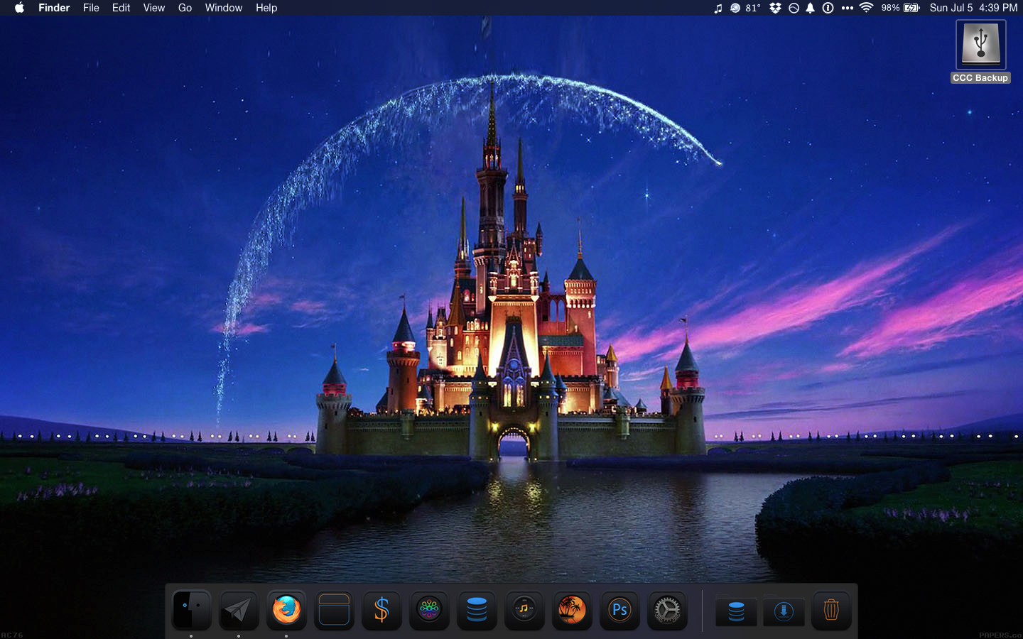Click the 1Password menu bar icon

click(828, 8)
